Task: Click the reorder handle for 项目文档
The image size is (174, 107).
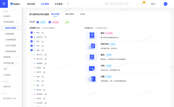Action: tap(46, 37)
